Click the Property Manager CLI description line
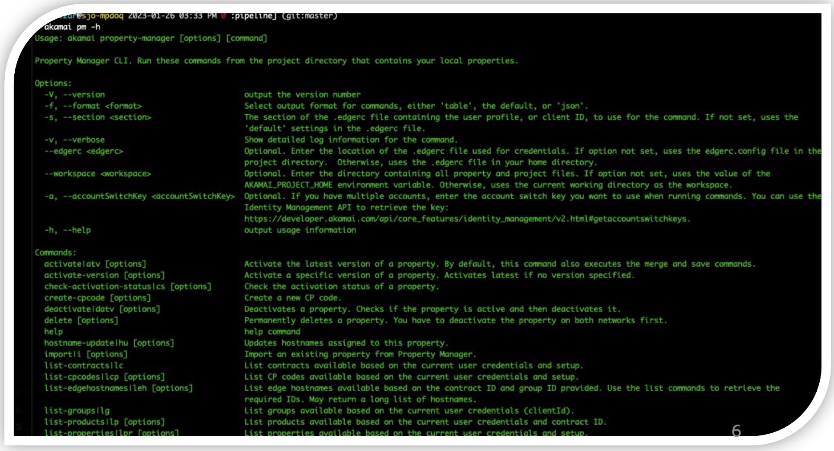This screenshot has width=834, height=451. point(276,61)
